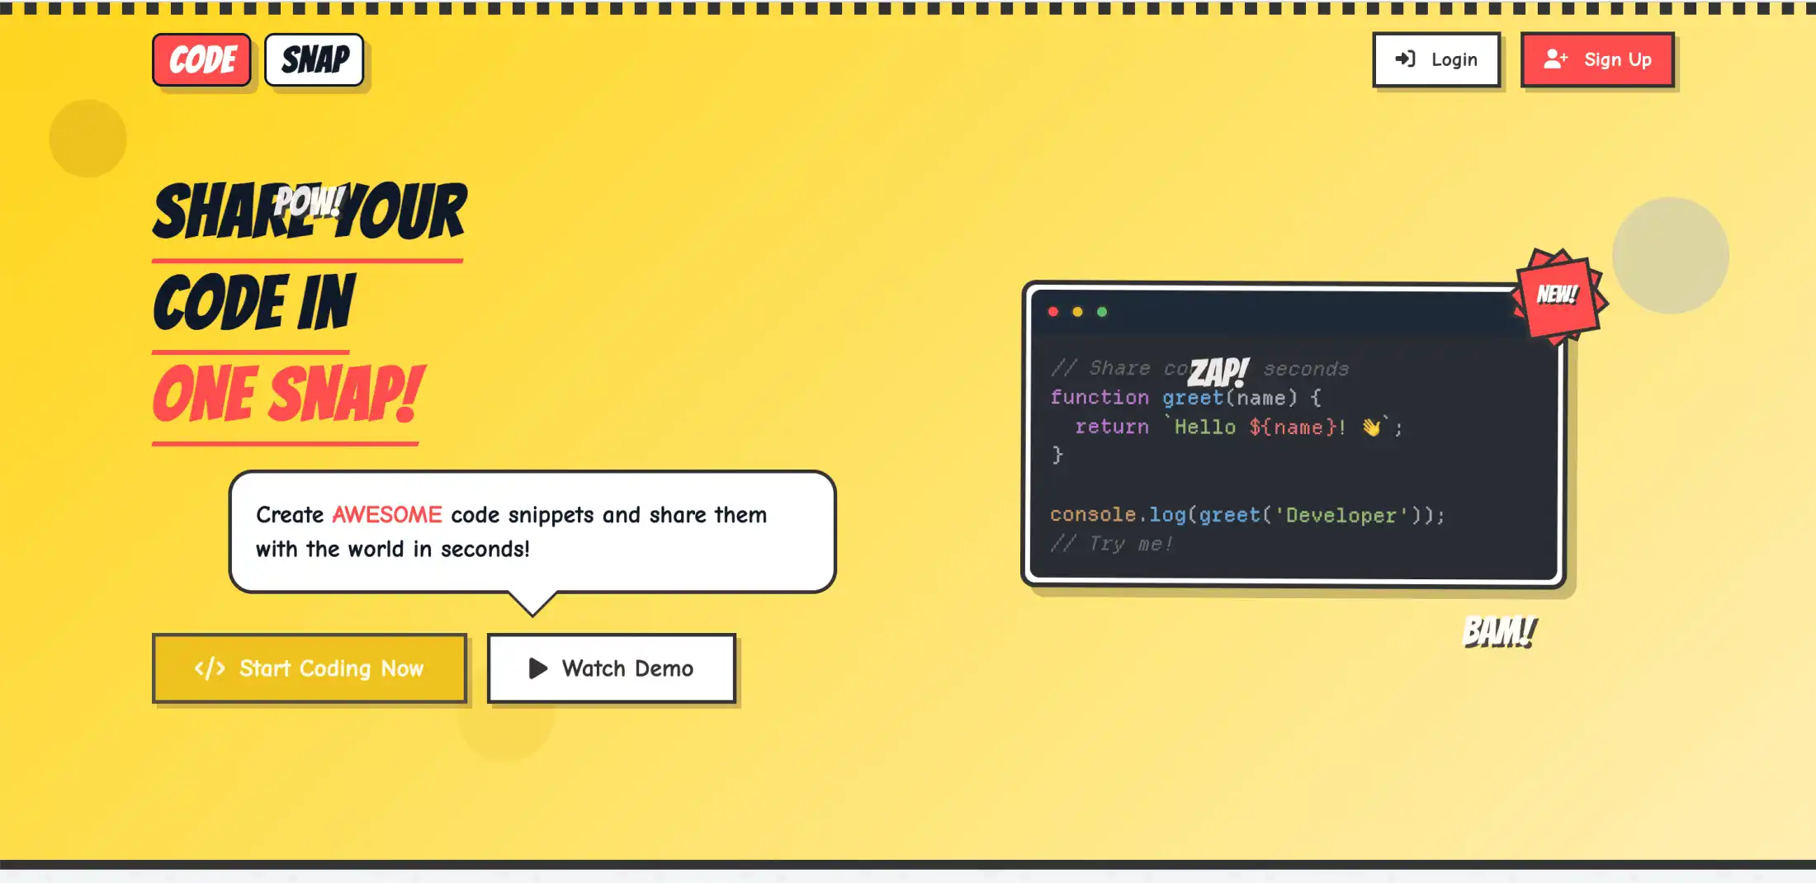Click the green dot in code window
This screenshot has width=1816, height=883.
pos(1102,312)
